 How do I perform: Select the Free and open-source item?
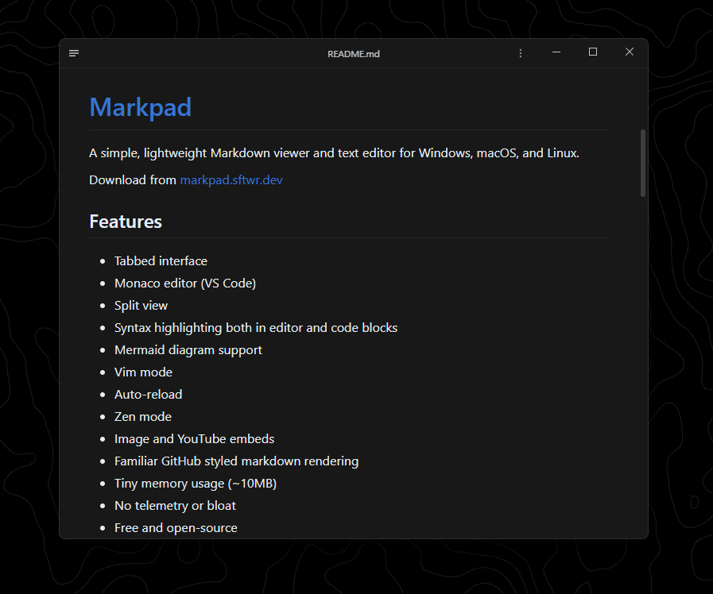click(x=176, y=527)
